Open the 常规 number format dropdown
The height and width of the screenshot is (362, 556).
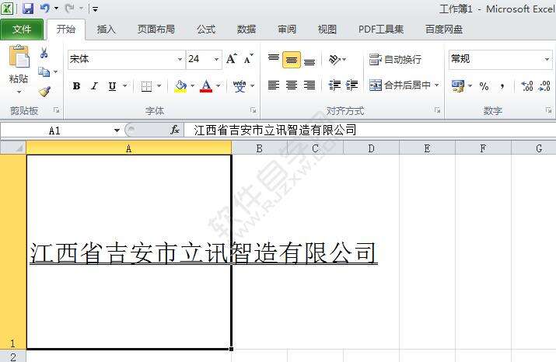[x=547, y=59]
